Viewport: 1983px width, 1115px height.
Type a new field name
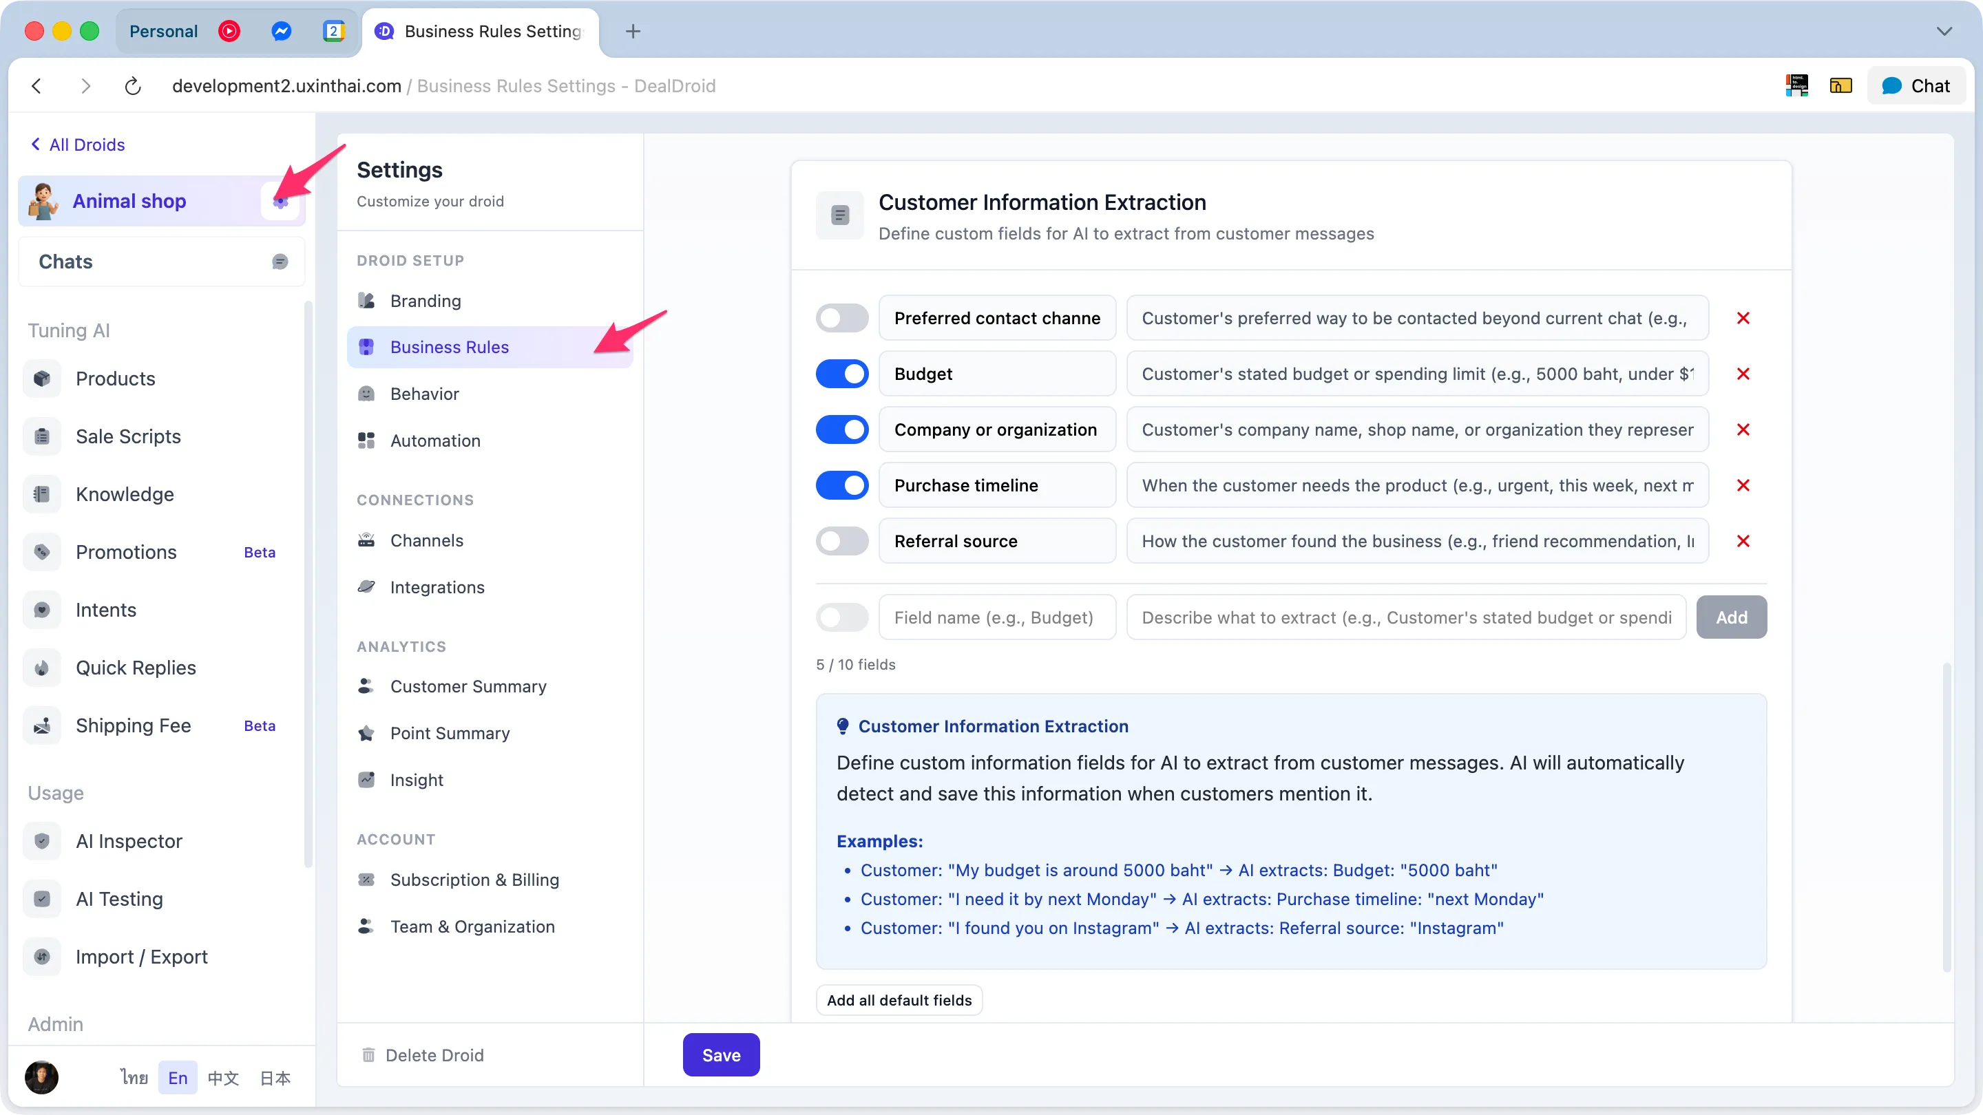[x=997, y=617]
